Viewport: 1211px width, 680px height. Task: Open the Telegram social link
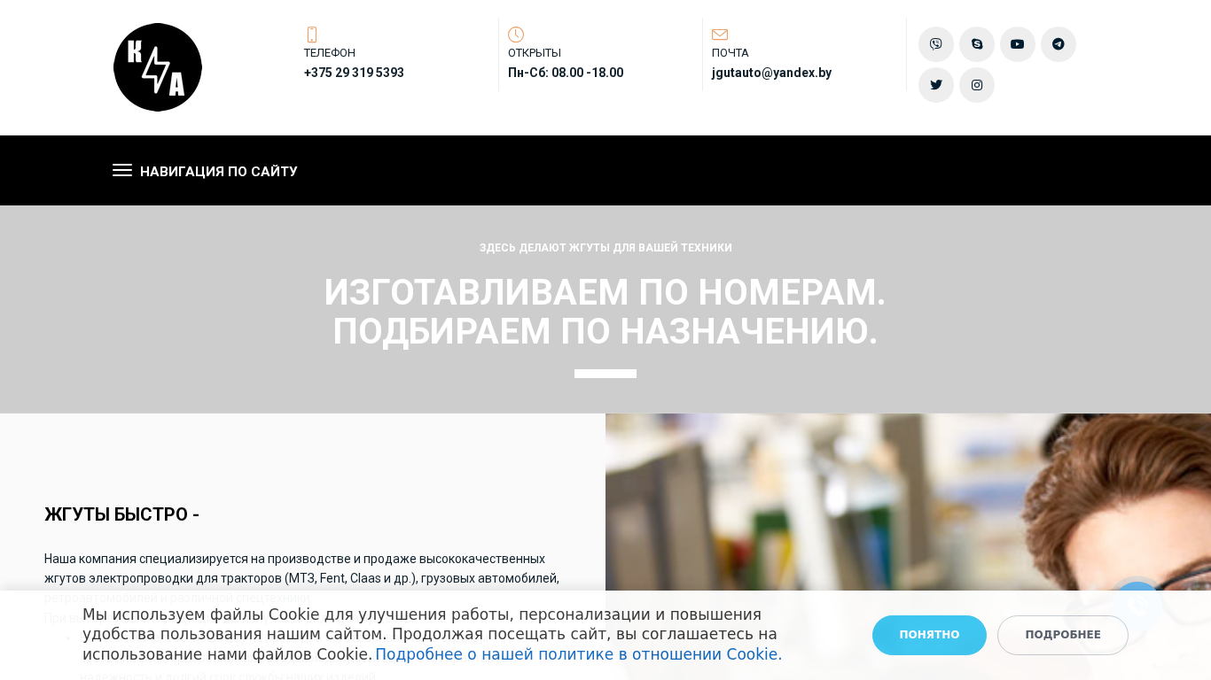pos(1059,44)
